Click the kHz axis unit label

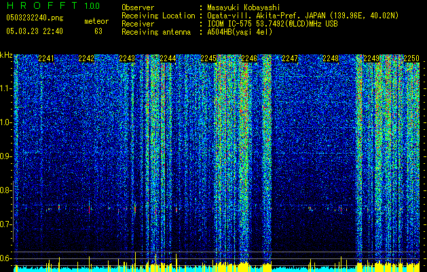(6, 55)
